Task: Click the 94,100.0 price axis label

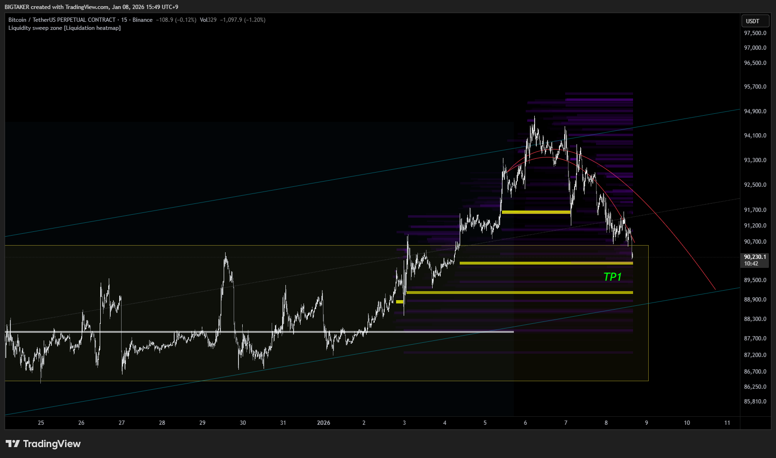Action: (755, 136)
